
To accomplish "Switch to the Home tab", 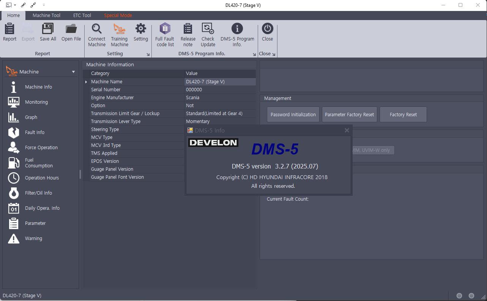I will [13, 16].
